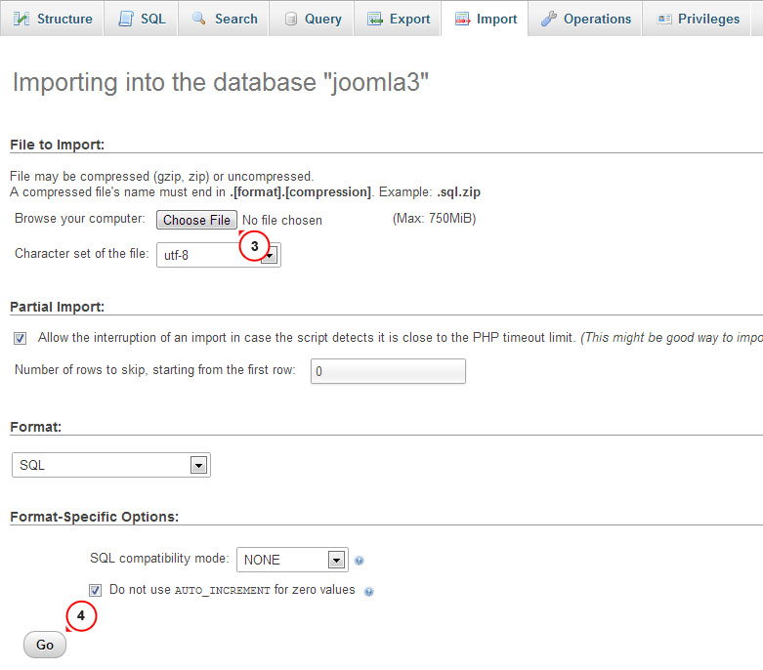The height and width of the screenshot is (670, 763).
Task: Click the red step 4 marker
Action: [x=82, y=616]
